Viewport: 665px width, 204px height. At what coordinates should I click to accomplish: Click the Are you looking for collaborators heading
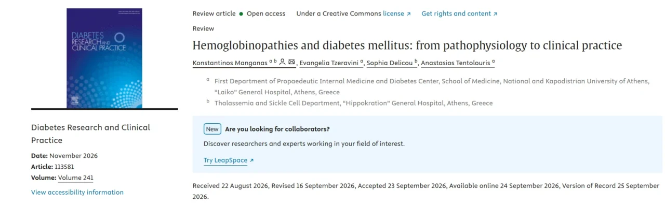pos(277,129)
